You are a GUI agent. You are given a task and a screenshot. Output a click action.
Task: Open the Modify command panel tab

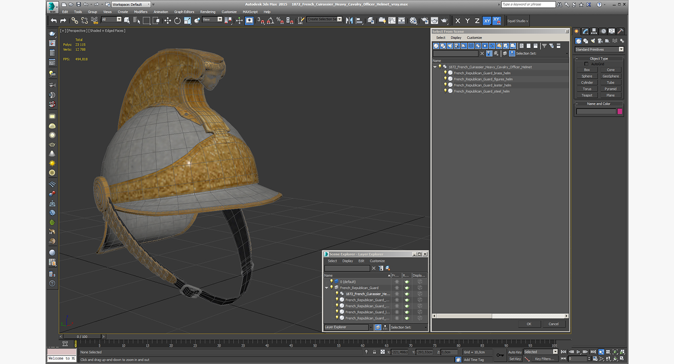[x=585, y=31]
